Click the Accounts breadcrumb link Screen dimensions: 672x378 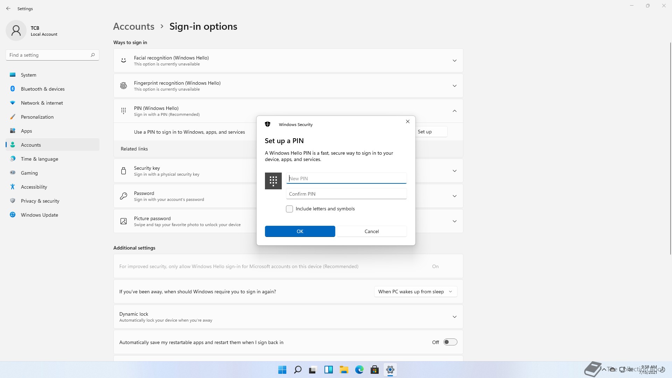point(134,27)
